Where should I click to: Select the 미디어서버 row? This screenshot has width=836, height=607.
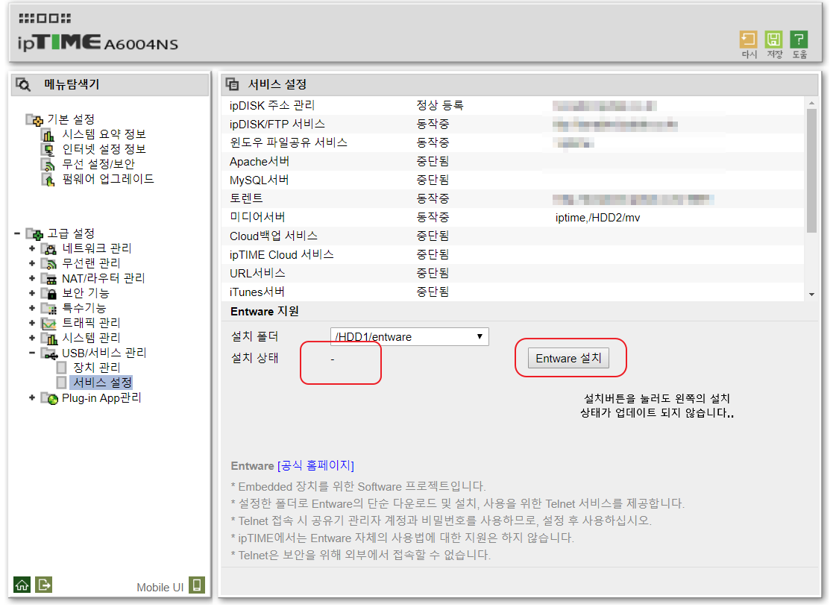point(512,218)
